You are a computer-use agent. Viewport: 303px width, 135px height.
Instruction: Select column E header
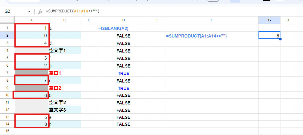[x=158, y=20]
